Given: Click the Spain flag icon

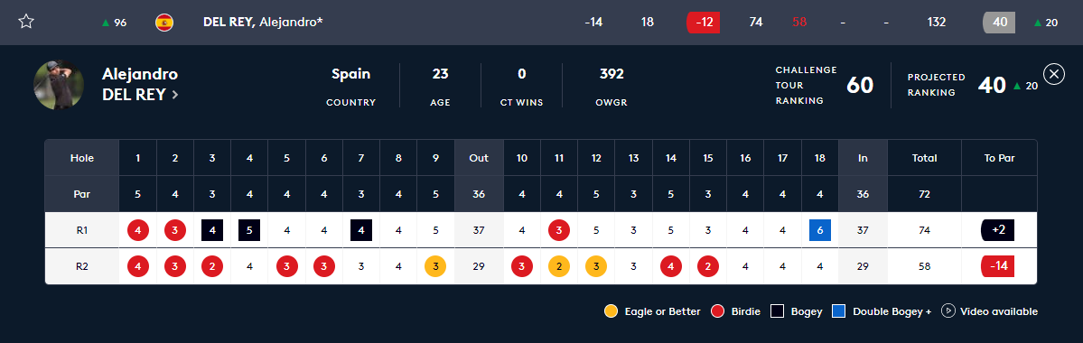Looking at the screenshot, I should point(164,22).
